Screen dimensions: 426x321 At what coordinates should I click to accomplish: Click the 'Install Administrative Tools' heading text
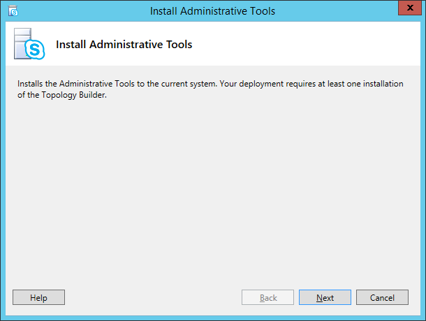click(124, 45)
